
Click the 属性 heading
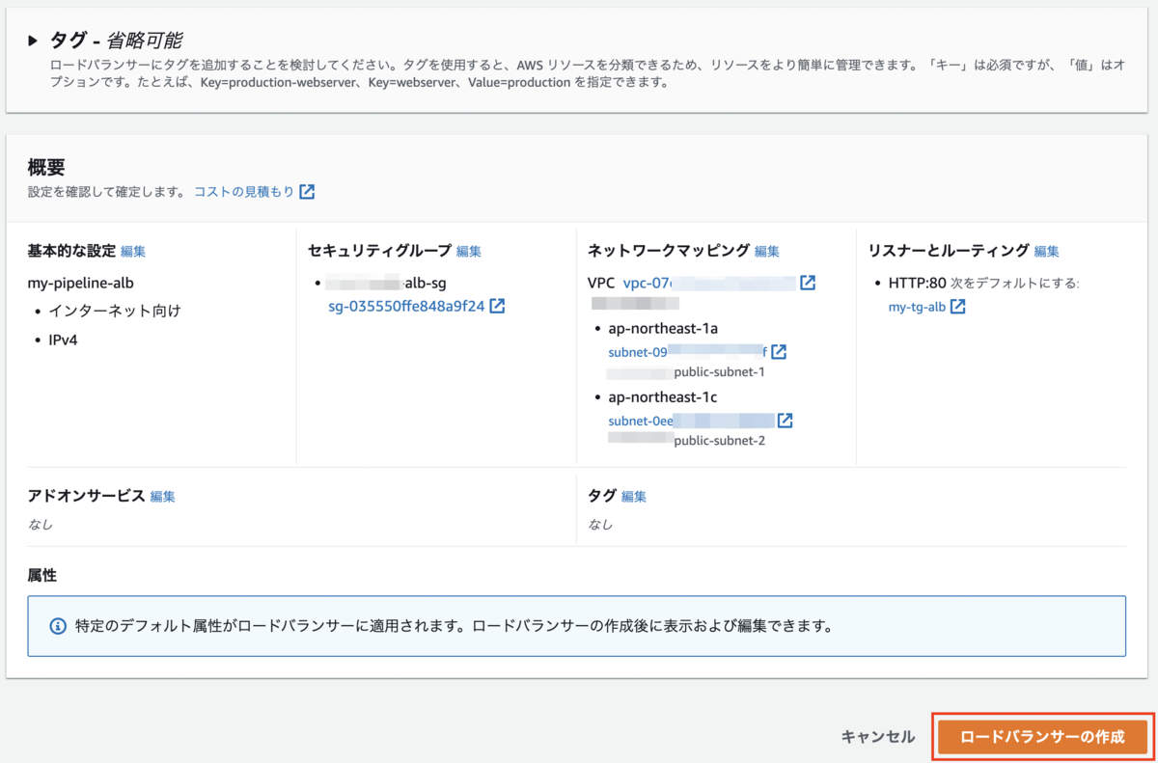point(42,575)
